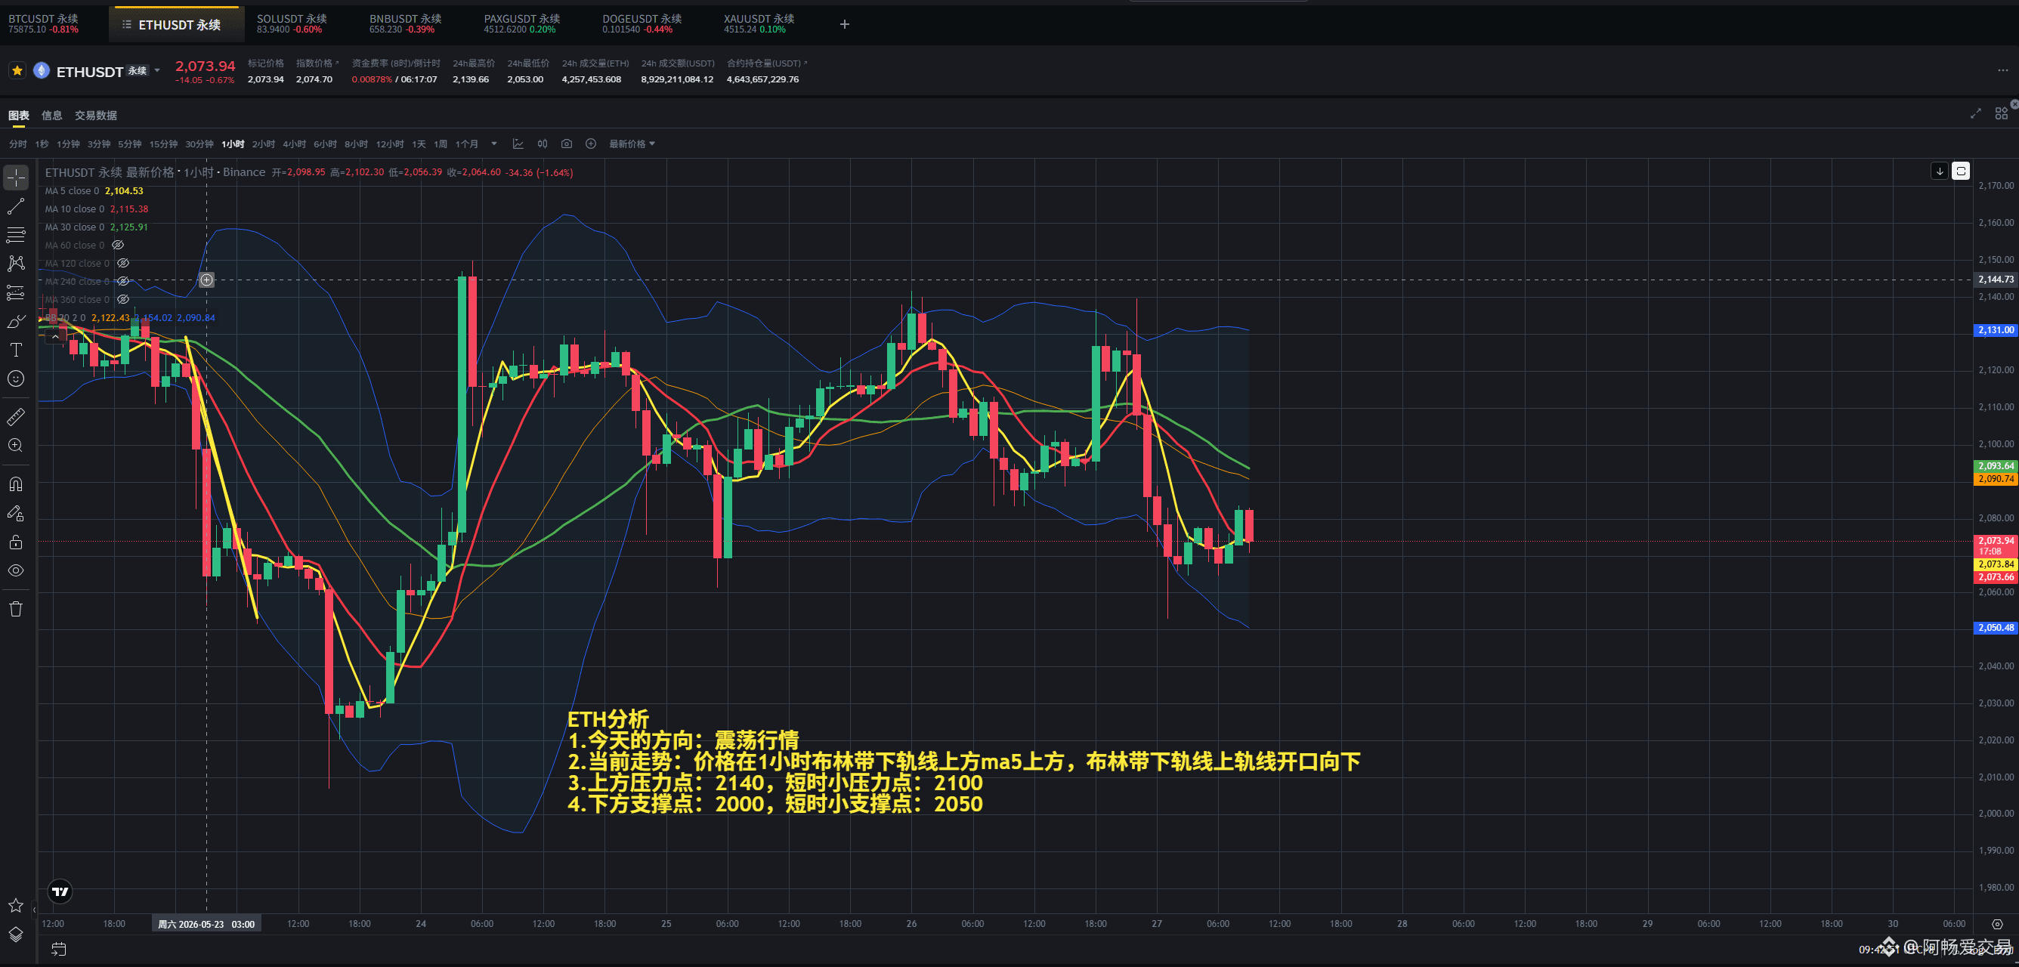Select the 30分钟 timeframe
The width and height of the screenshot is (2019, 967).
coord(199,144)
